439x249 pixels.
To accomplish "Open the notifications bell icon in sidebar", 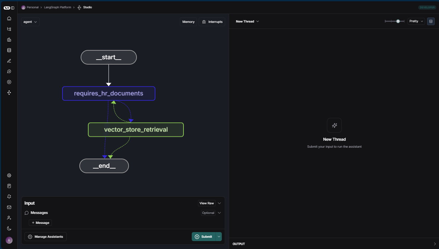I will coord(9,196).
